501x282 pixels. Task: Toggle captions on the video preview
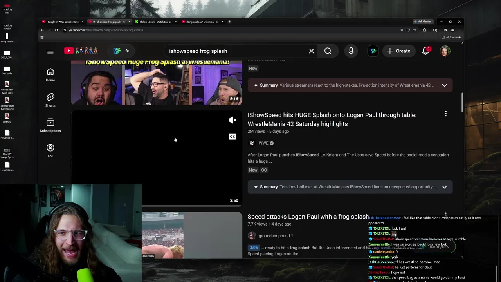coord(232,137)
